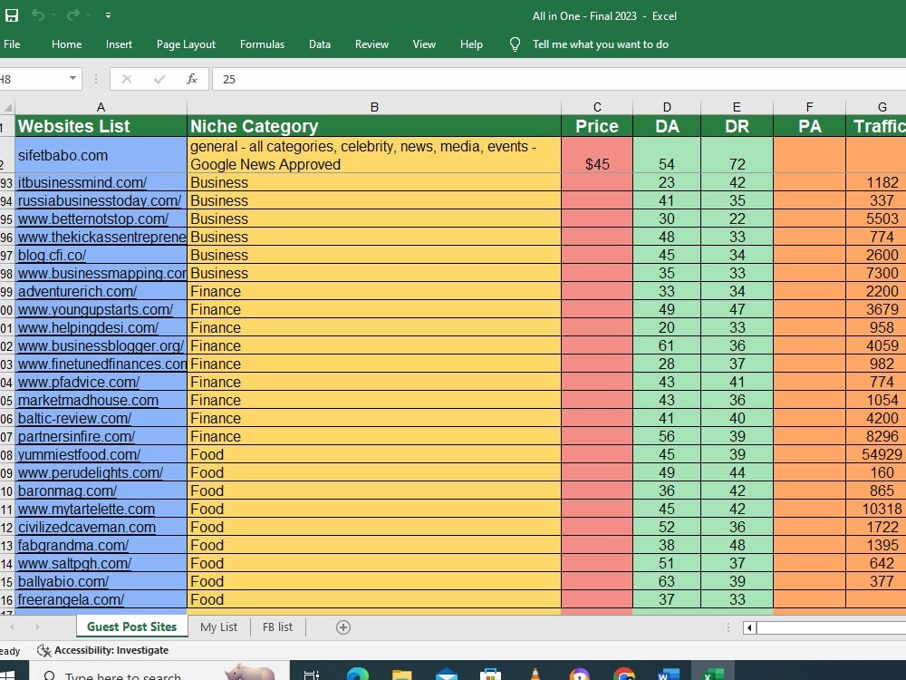Open the Review ribbon tab
Image resolution: width=906 pixels, height=680 pixels.
click(x=371, y=44)
